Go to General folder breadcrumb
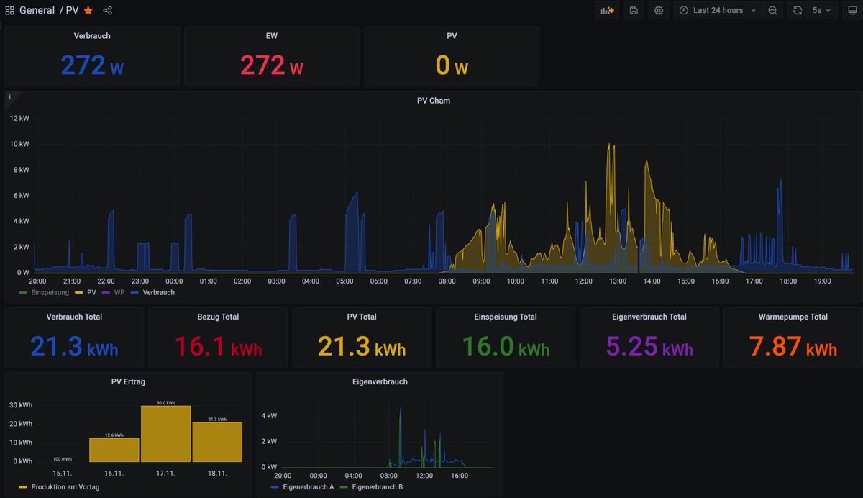Screen dimensions: 863x498 [37, 11]
